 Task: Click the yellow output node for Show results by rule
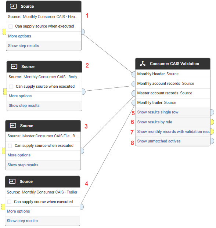[x=212, y=122]
